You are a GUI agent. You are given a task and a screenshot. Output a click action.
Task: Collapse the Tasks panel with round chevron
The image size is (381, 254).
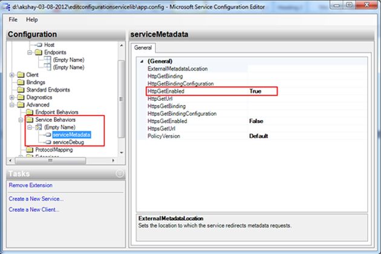(120, 174)
